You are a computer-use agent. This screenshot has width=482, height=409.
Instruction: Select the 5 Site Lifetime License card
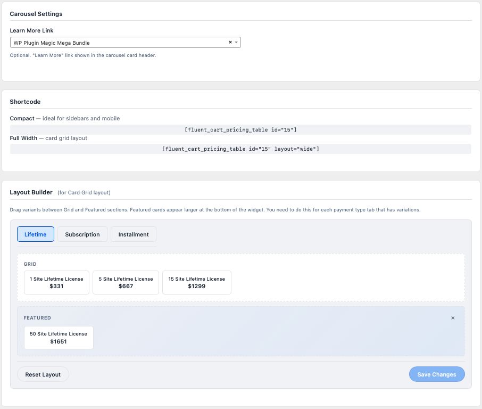pos(126,282)
